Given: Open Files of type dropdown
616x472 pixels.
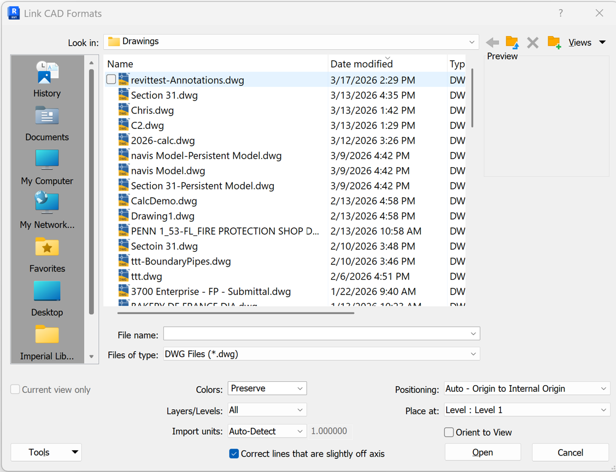Looking at the screenshot, I should [x=473, y=354].
